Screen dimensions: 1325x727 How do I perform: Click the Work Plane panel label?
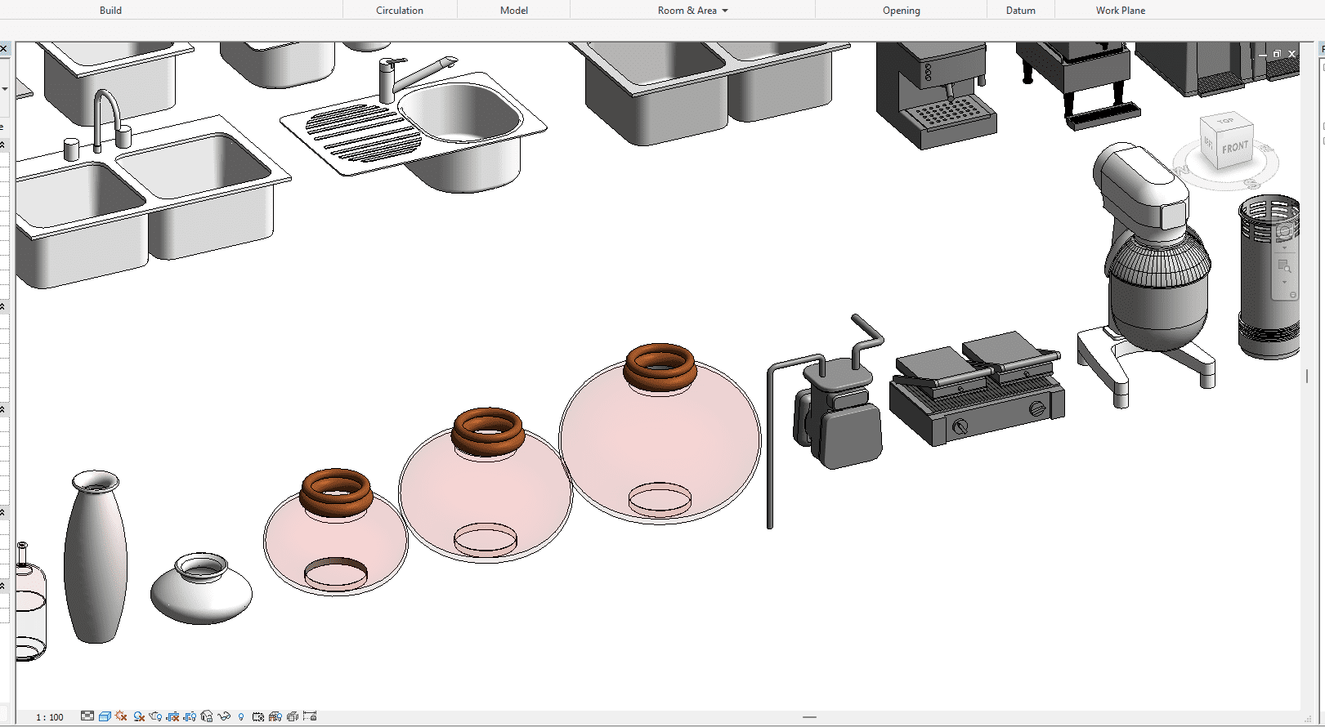1120,11
